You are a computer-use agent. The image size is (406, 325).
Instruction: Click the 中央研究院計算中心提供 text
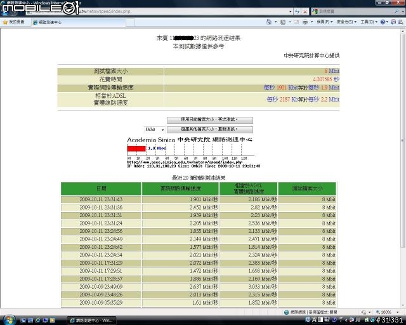pos(311,55)
